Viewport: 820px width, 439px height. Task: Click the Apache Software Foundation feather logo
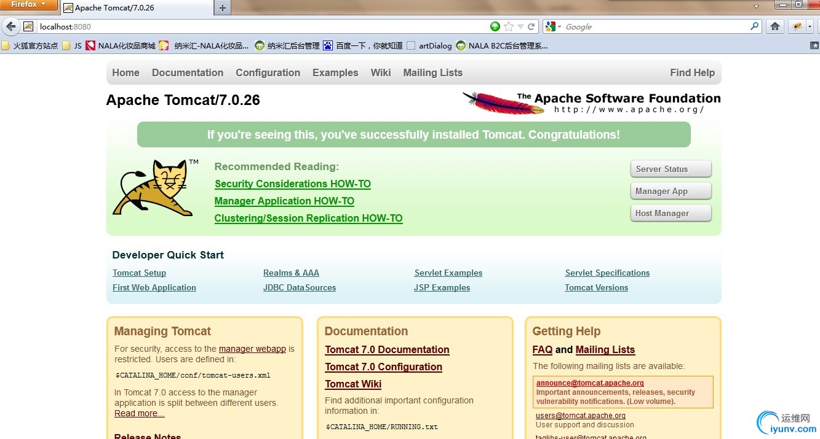592,103
